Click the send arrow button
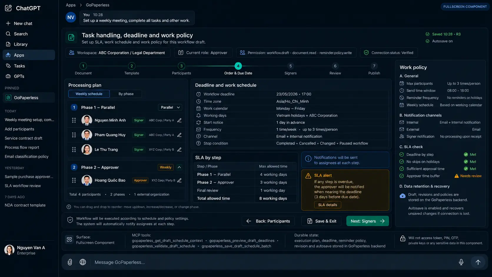The image size is (492, 277). point(478,262)
